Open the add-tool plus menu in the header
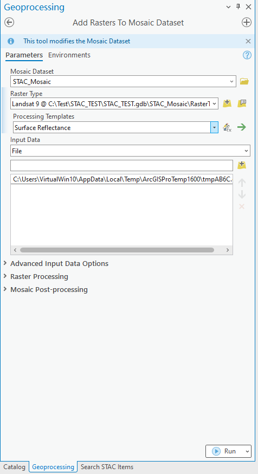Viewport: 258px width, 474px height. (247, 22)
